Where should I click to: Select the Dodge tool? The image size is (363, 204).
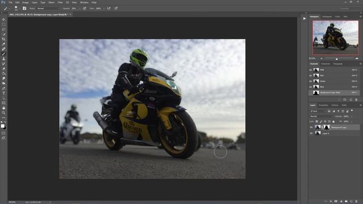[3, 83]
